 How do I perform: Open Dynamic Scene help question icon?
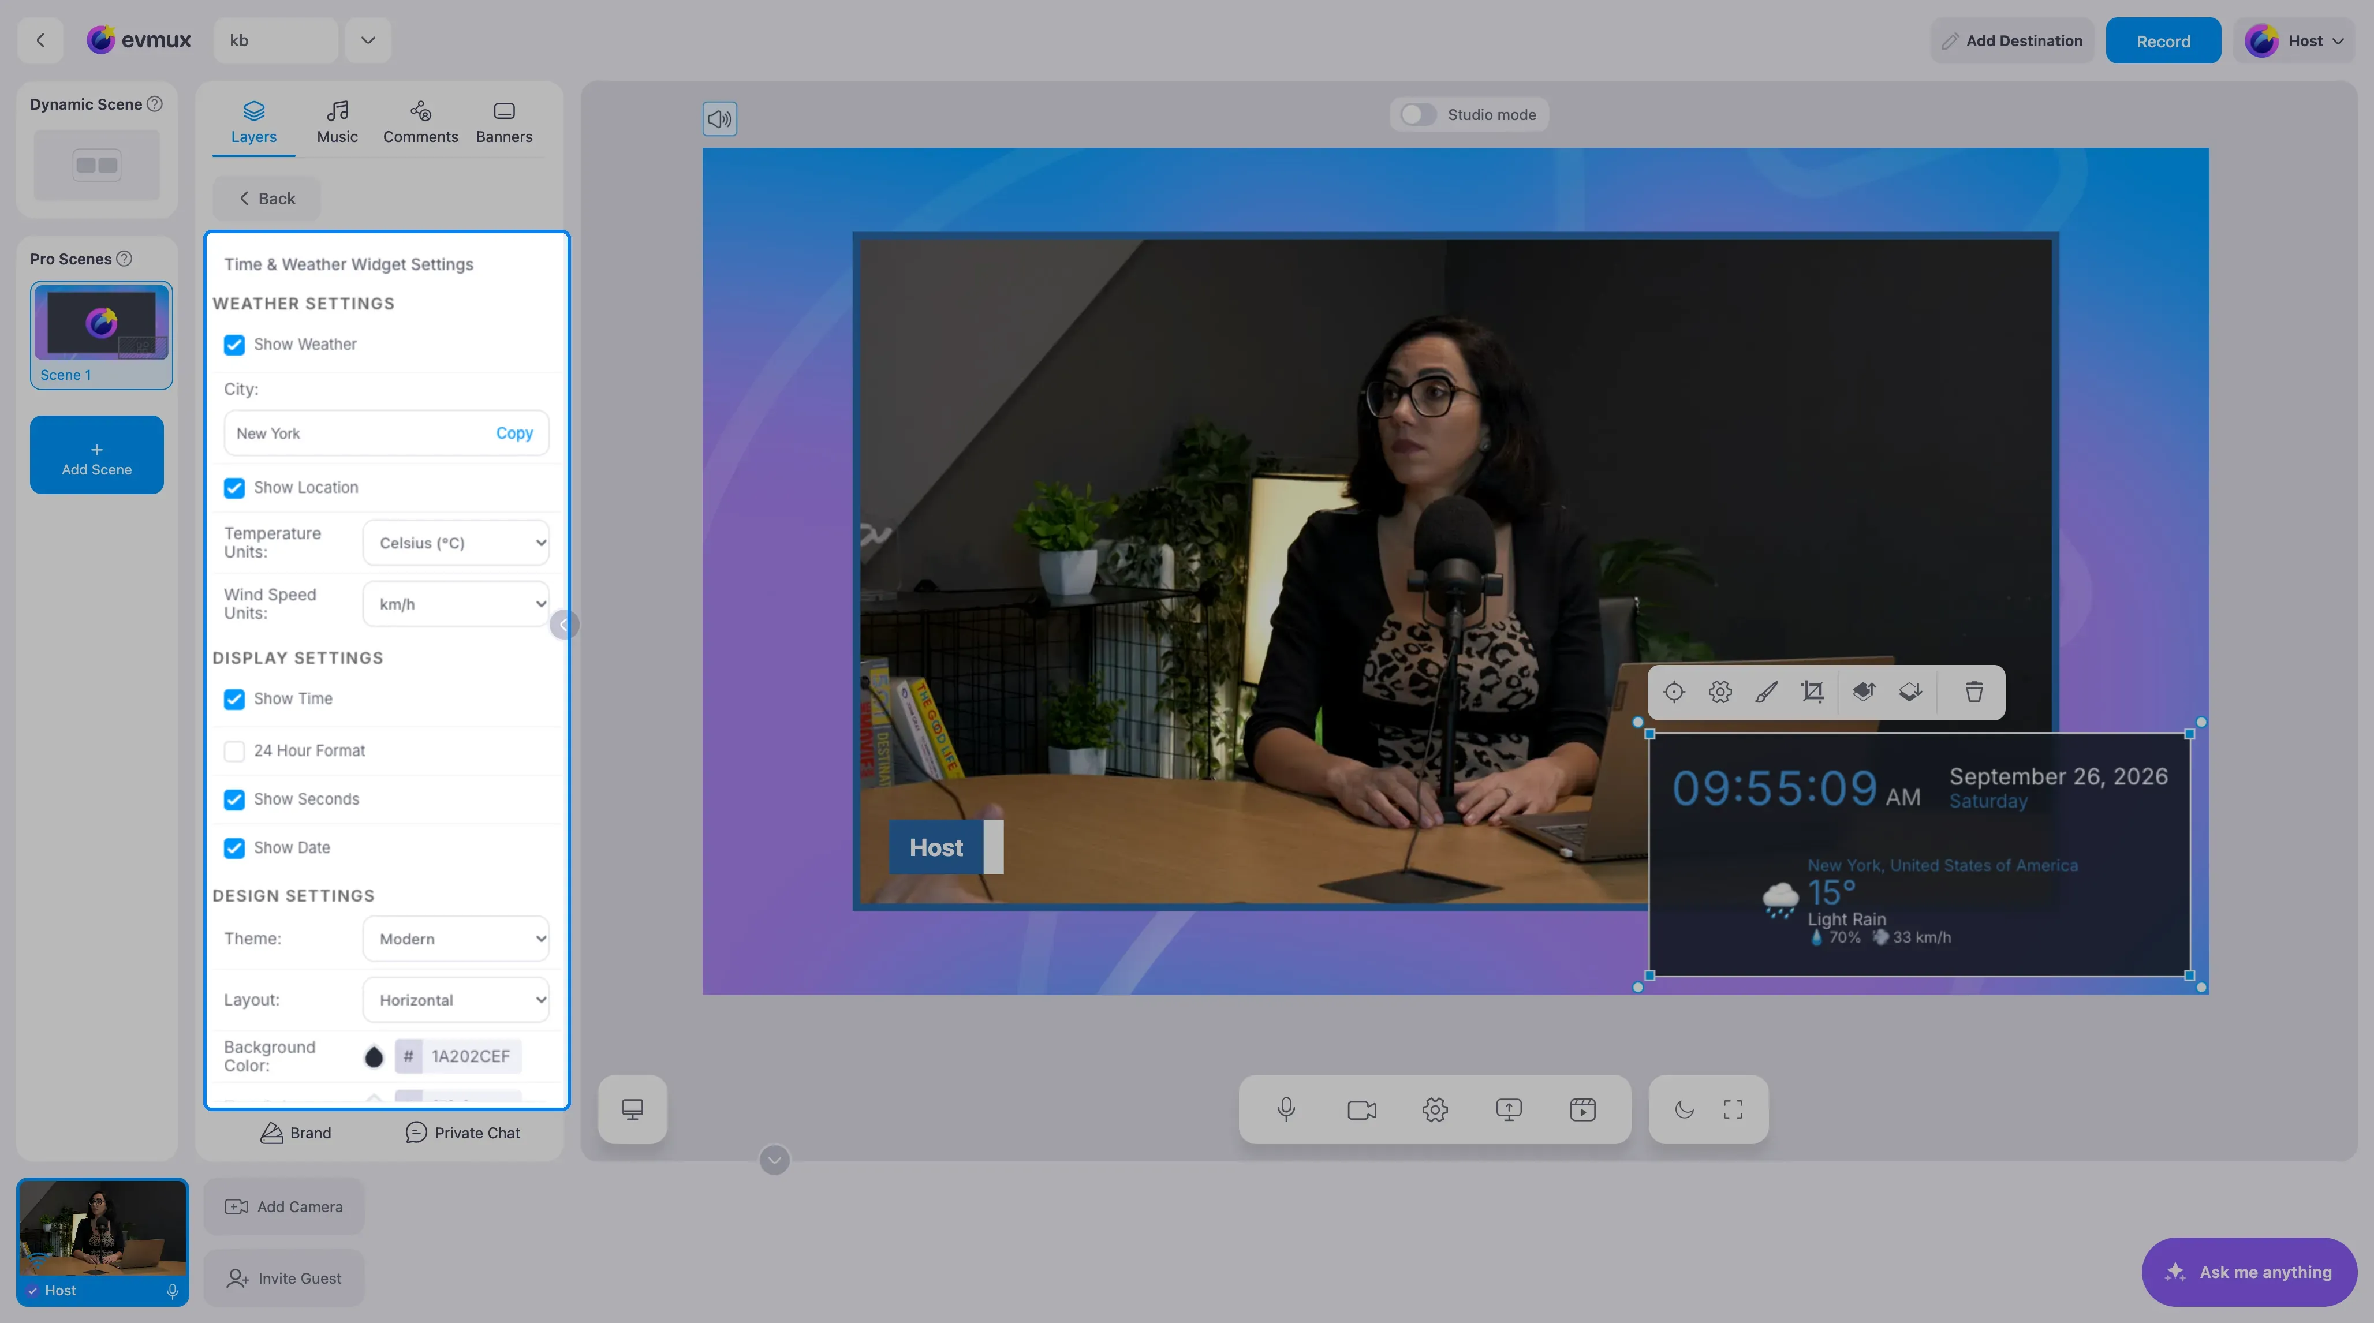coord(155,104)
